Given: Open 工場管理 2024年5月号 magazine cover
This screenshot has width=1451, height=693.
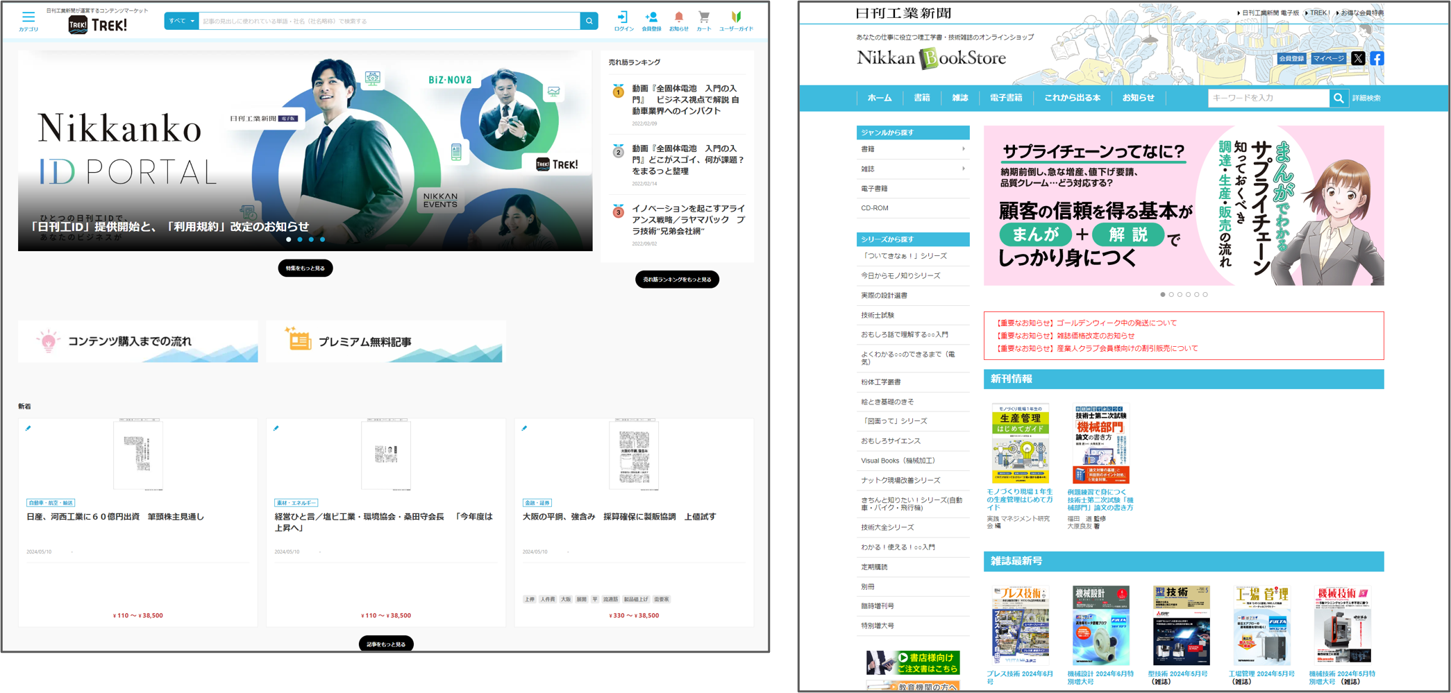Looking at the screenshot, I should click(1262, 626).
